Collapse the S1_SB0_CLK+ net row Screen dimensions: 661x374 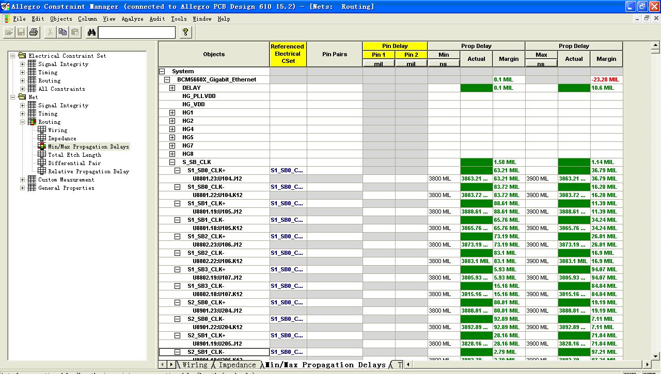coord(177,170)
